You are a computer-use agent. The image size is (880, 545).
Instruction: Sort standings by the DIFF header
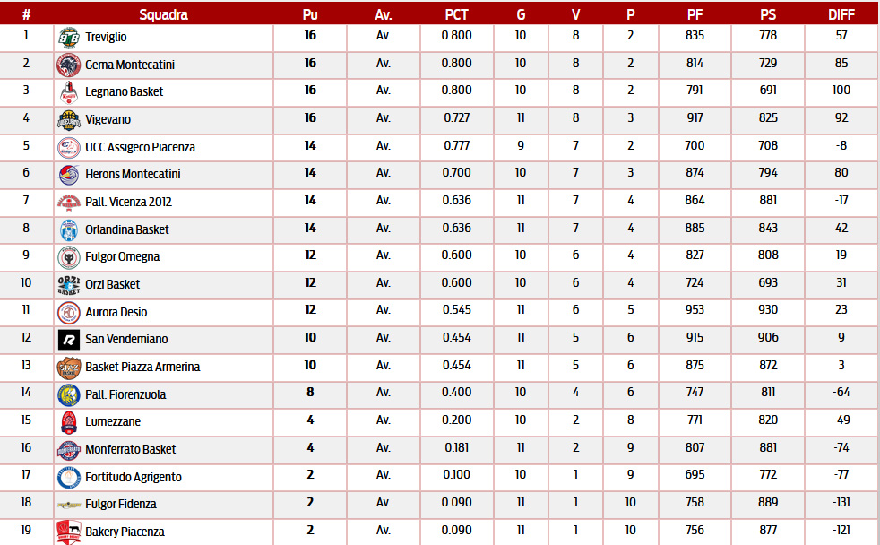pyautogui.click(x=841, y=14)
